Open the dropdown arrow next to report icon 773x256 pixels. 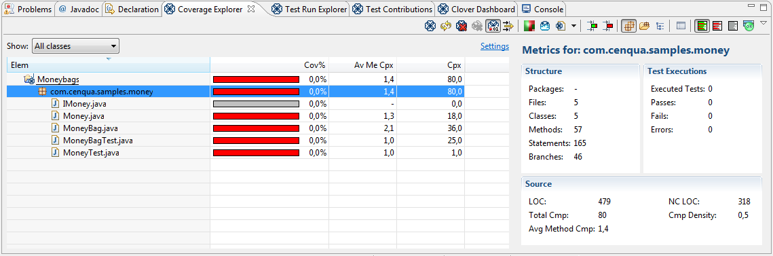click(573, 26)
